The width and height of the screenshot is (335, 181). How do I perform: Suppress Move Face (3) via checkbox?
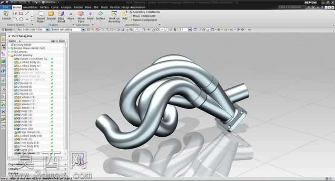point(15,70)
